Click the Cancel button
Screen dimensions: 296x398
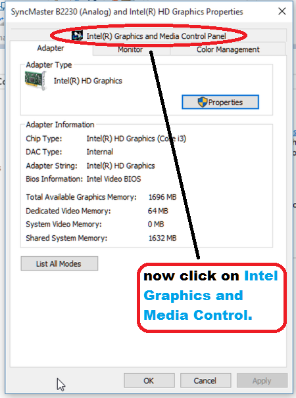point(205,380)
